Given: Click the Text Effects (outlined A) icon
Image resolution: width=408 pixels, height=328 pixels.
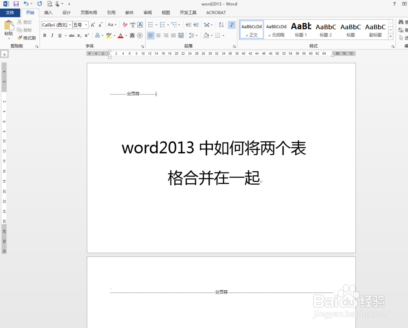Looking at the screenshot, I should tap(98, 36).
